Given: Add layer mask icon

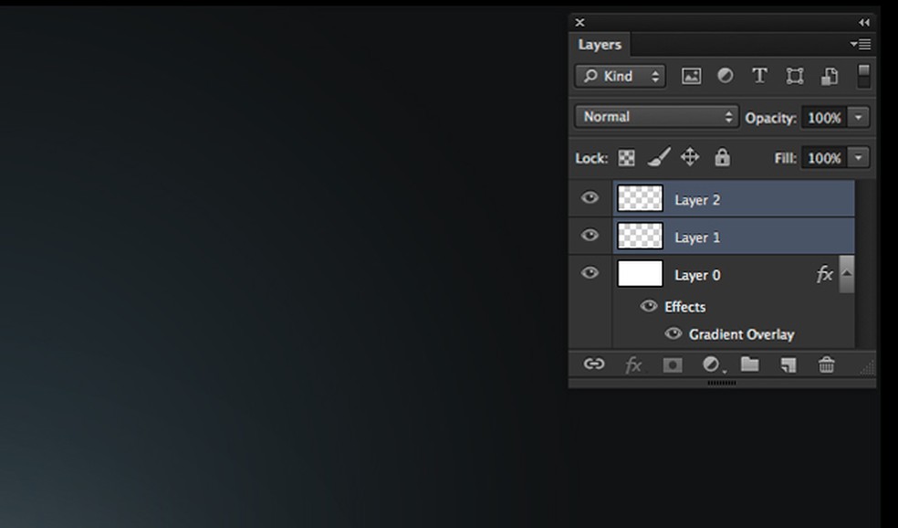Looking at the screenshot, I should (673, 364).
